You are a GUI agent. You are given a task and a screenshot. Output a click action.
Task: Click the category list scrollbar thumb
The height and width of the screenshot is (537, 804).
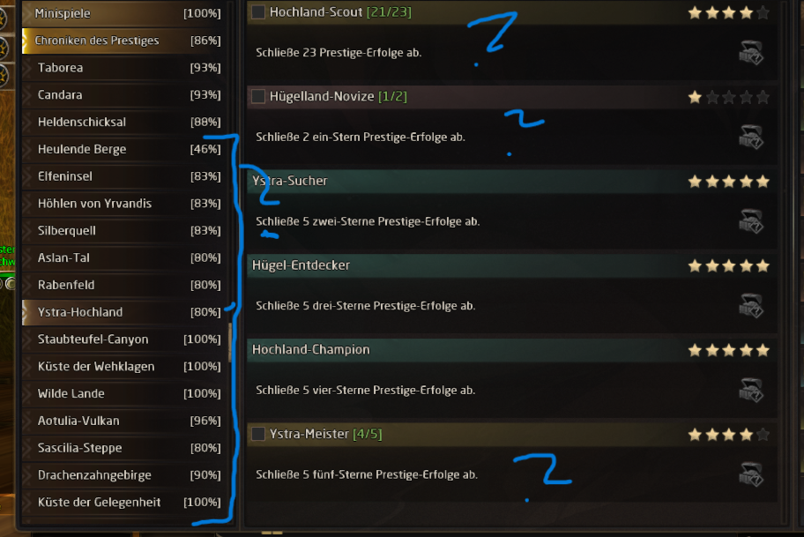click(231, 342)
